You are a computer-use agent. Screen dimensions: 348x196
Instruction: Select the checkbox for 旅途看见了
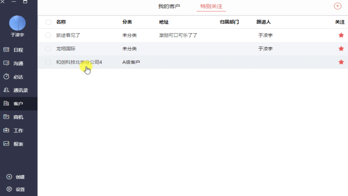48,35
